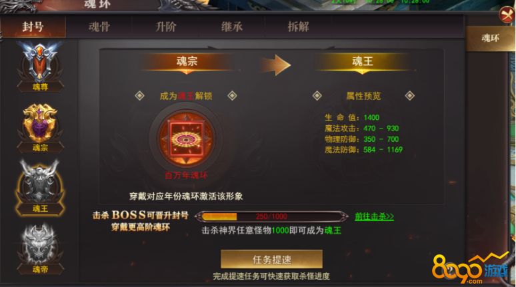
Task: Select the 魂尊 title badge icon
Action: coord(40,66)
